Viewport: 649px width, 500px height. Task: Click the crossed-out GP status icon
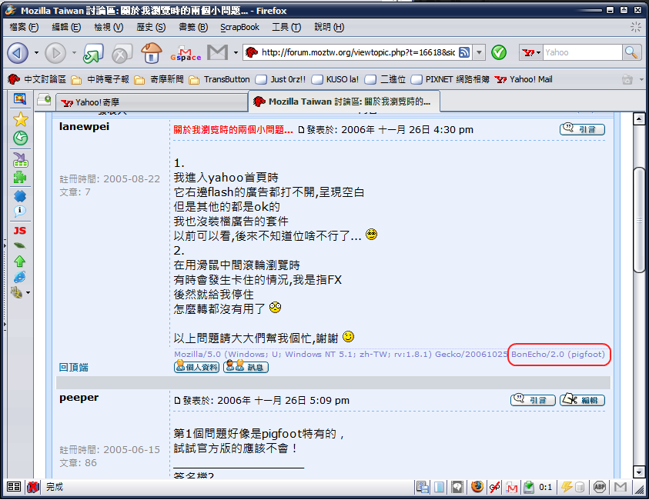[x=494, y=487]
